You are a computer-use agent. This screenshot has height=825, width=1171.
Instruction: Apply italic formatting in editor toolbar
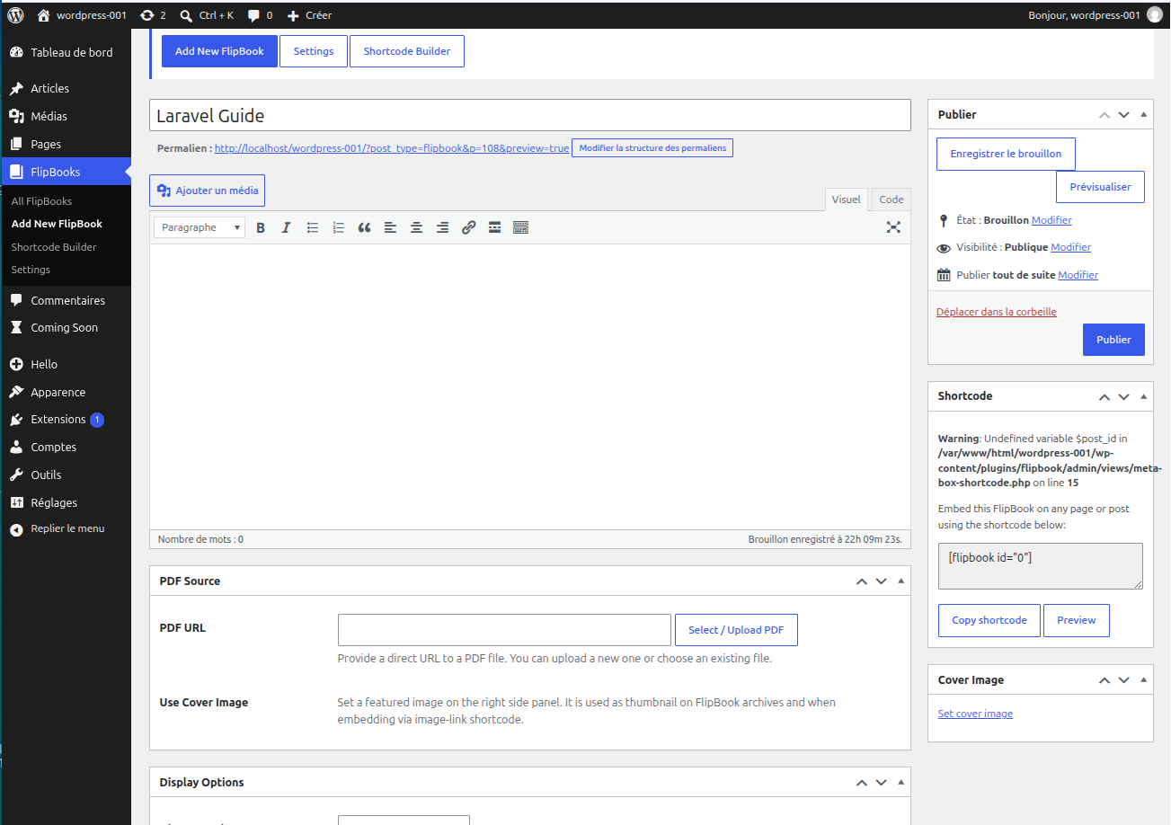pyautogui.click(x=286, y=228)
